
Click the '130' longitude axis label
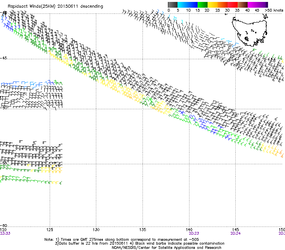96,230
